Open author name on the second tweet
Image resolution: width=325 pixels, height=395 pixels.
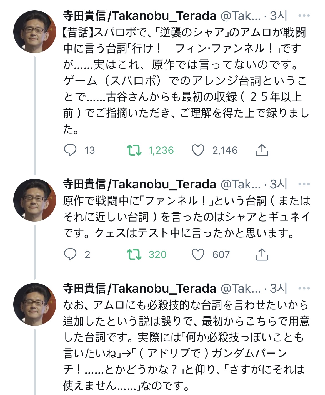click(139, 184)
